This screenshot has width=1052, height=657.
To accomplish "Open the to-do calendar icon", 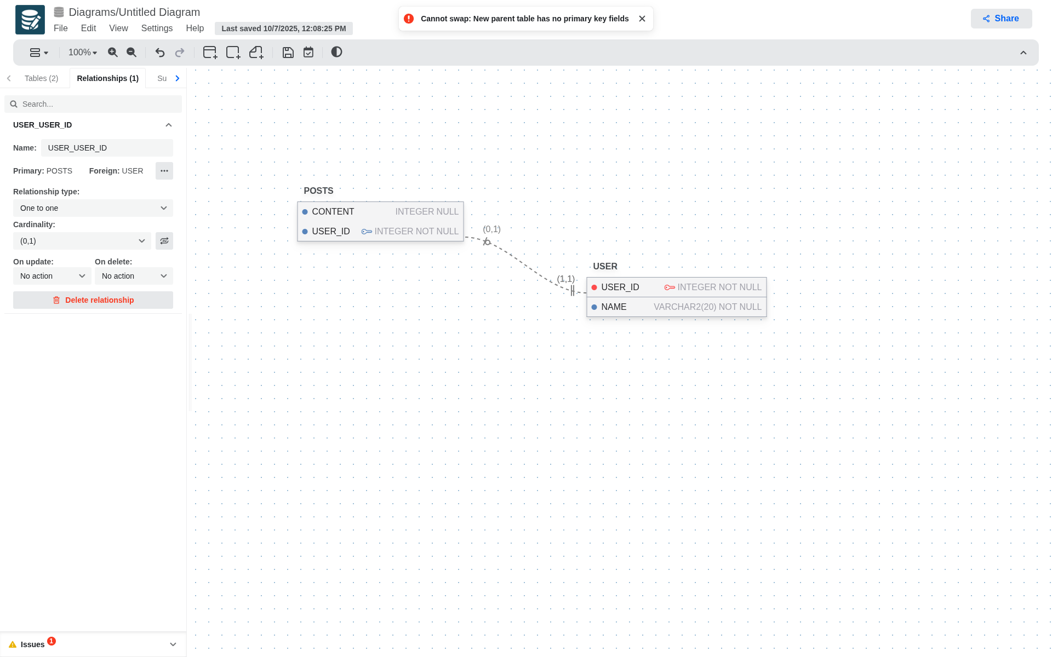I will (308, 53).
